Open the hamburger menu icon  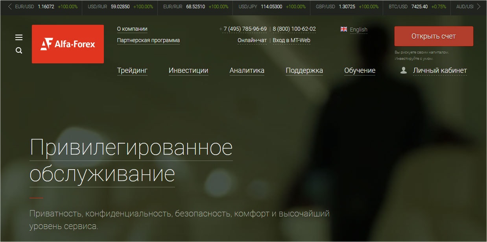tap(19, 37)
